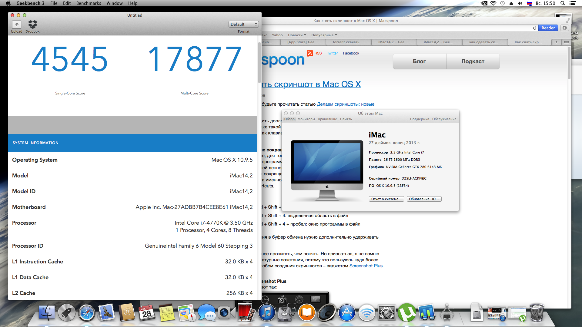Open Safari downloads button
This screenshot has width=582, height=327.
click(x=564, y=28)
